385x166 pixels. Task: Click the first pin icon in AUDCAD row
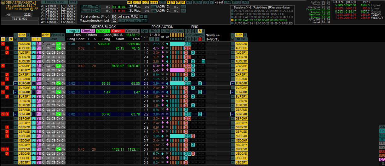[186, 44]
